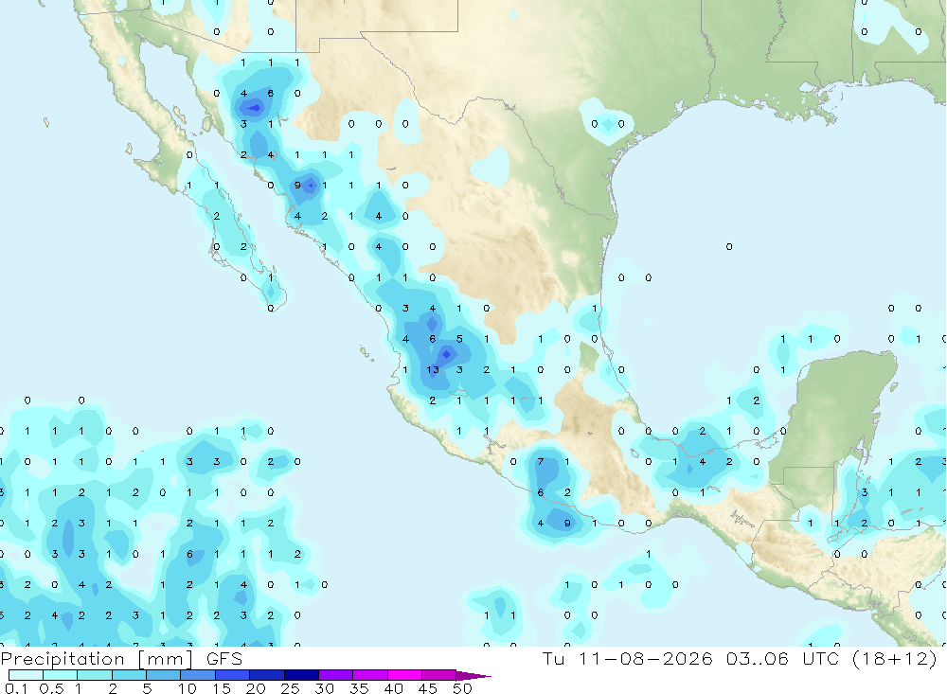Click the "0.5" legend label
This screenshot has width=947, height=694.
tap(52, 688)
